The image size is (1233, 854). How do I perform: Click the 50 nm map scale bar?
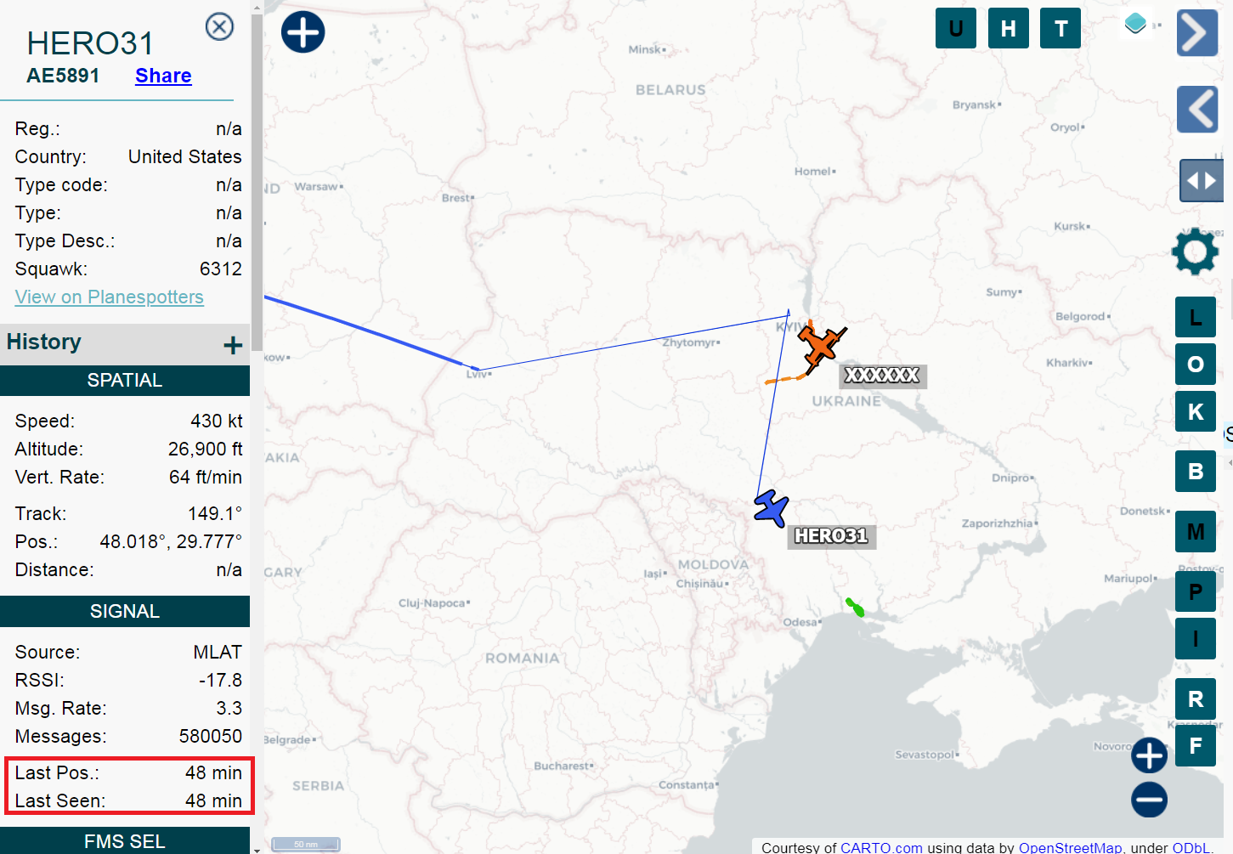tap(306, 844)
